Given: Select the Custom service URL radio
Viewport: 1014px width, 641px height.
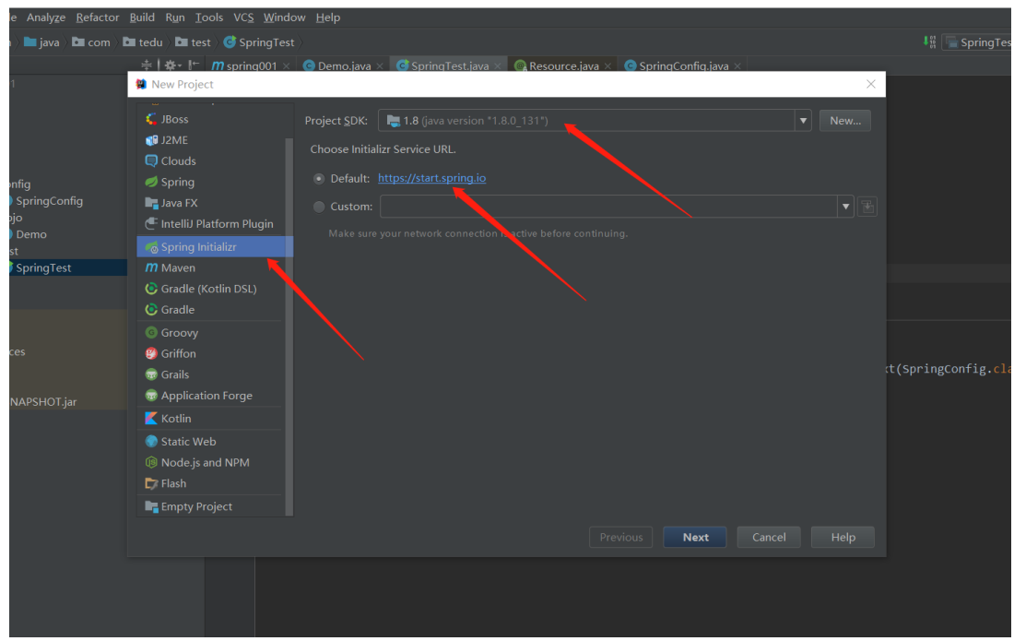Looking at the screenshot, I should [319, 207].
